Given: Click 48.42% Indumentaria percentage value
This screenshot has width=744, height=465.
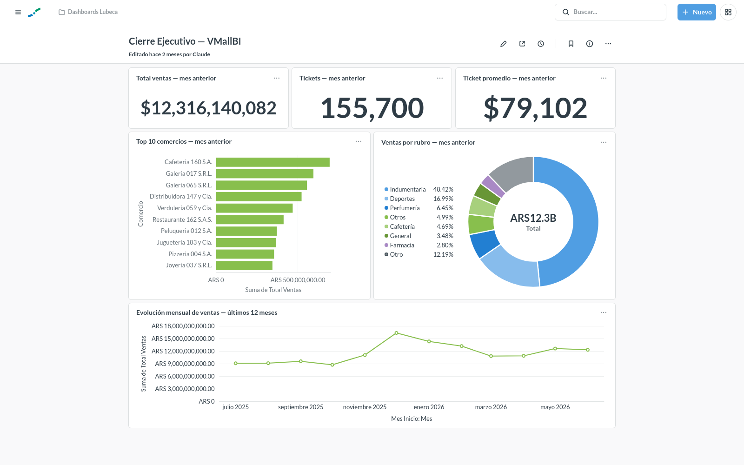Looking at the screenshot, I should [443, 189].
